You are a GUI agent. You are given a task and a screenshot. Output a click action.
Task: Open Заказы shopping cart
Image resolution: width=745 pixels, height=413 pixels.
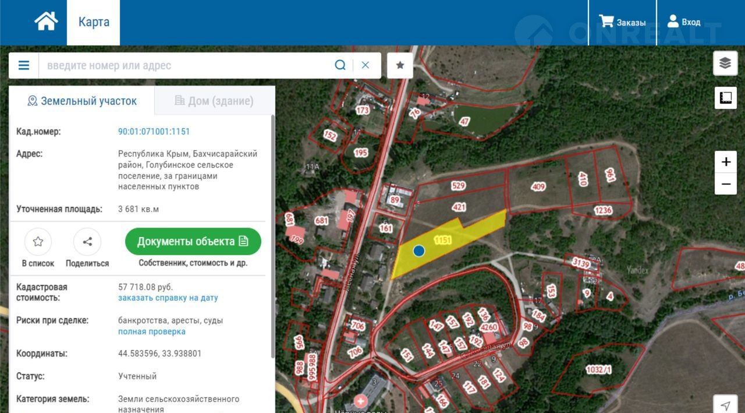pyautogui.click(x=622, y=22)
